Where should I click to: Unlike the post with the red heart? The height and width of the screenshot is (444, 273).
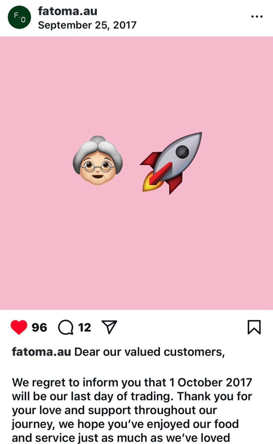[19, 327]
